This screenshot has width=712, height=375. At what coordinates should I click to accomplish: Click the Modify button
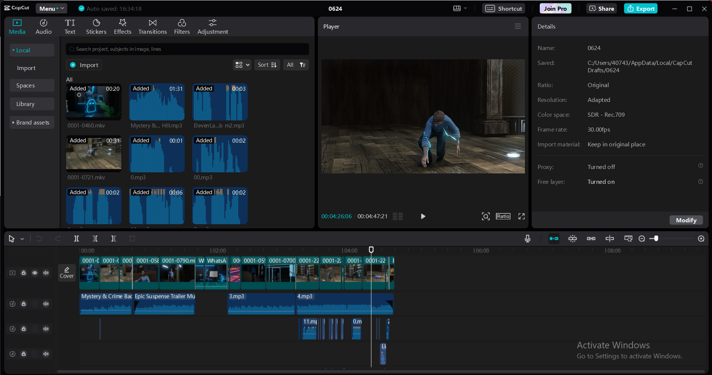click(x=686, y=220)
